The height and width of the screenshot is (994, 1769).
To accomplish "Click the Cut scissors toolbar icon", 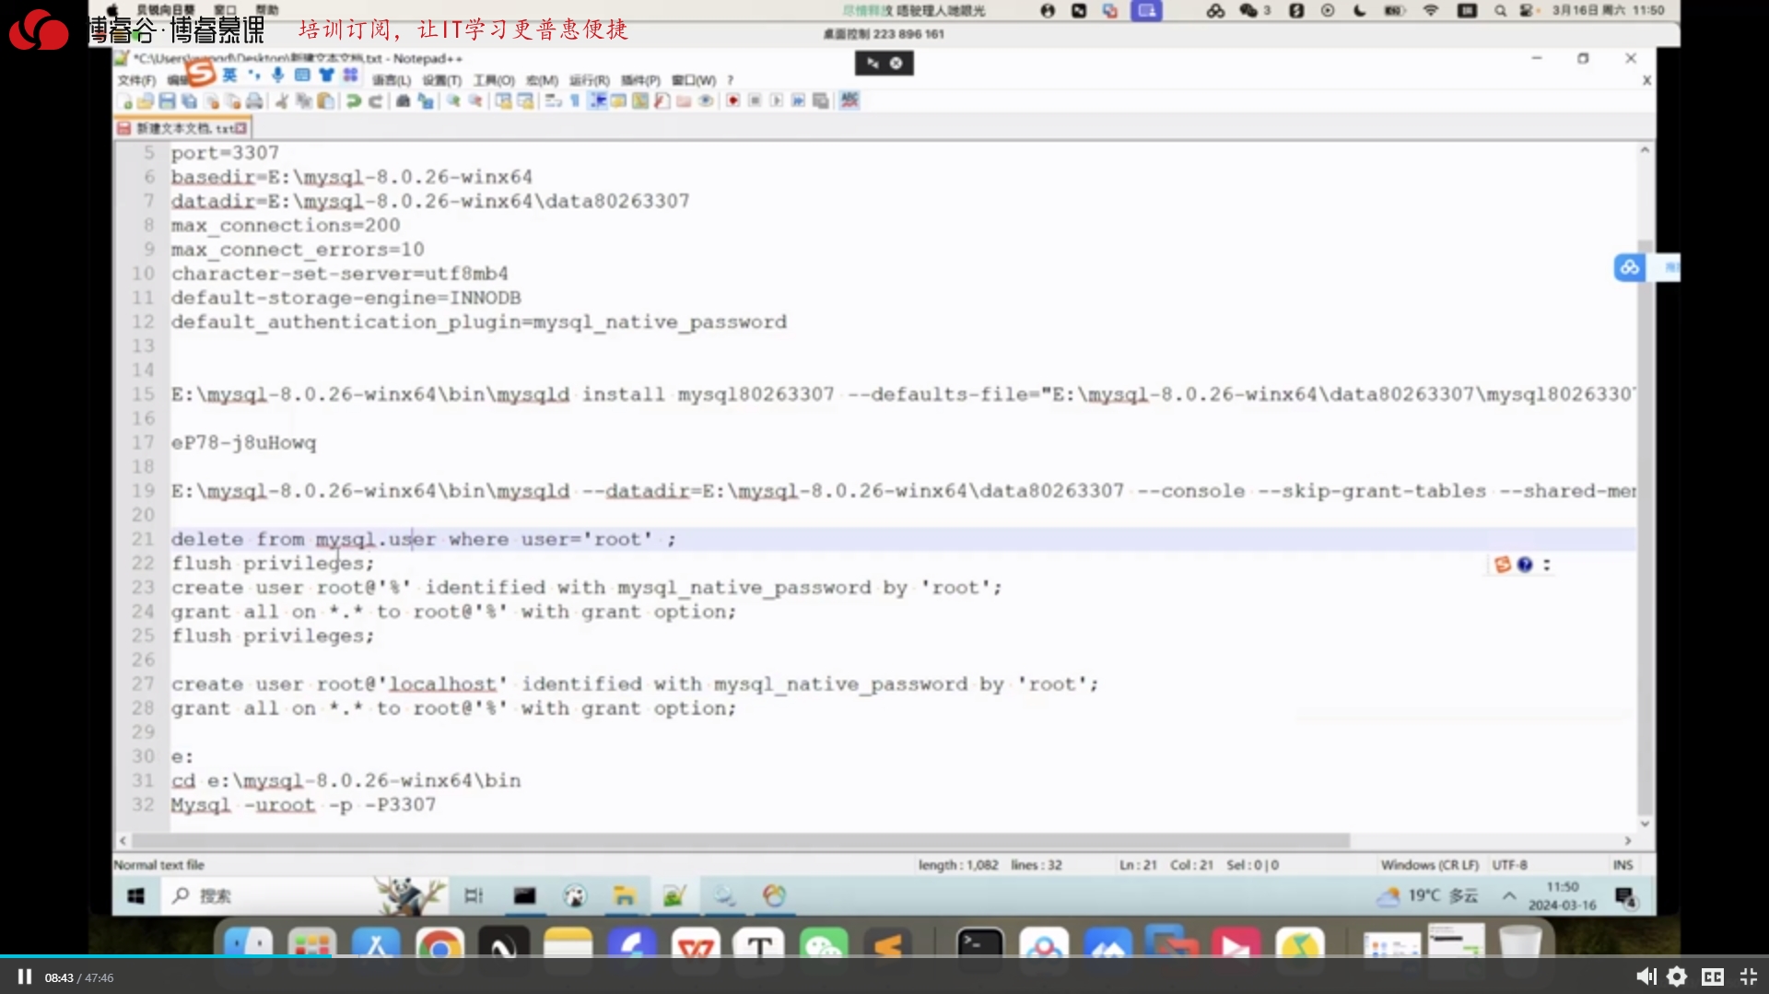I will pos(282,100).
